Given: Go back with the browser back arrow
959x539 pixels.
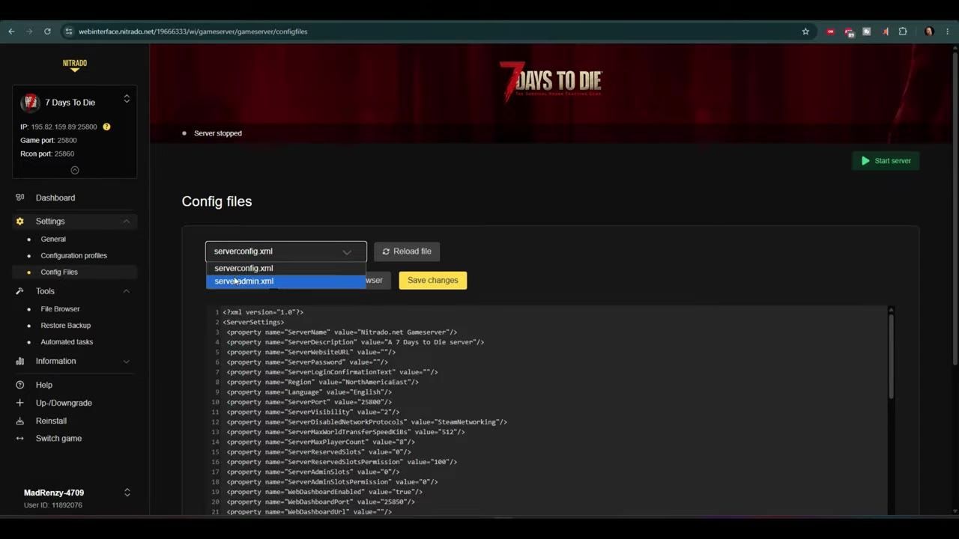Looking at the screenshot, I should [11, 31].
